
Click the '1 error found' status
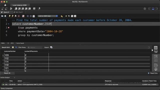tap(20, 43)
